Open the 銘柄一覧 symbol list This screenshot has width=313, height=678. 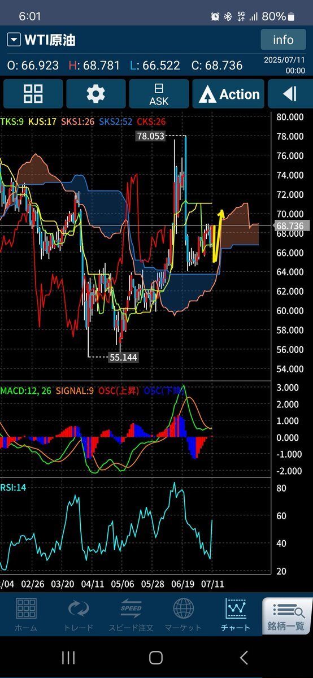(x=288, y=615)
